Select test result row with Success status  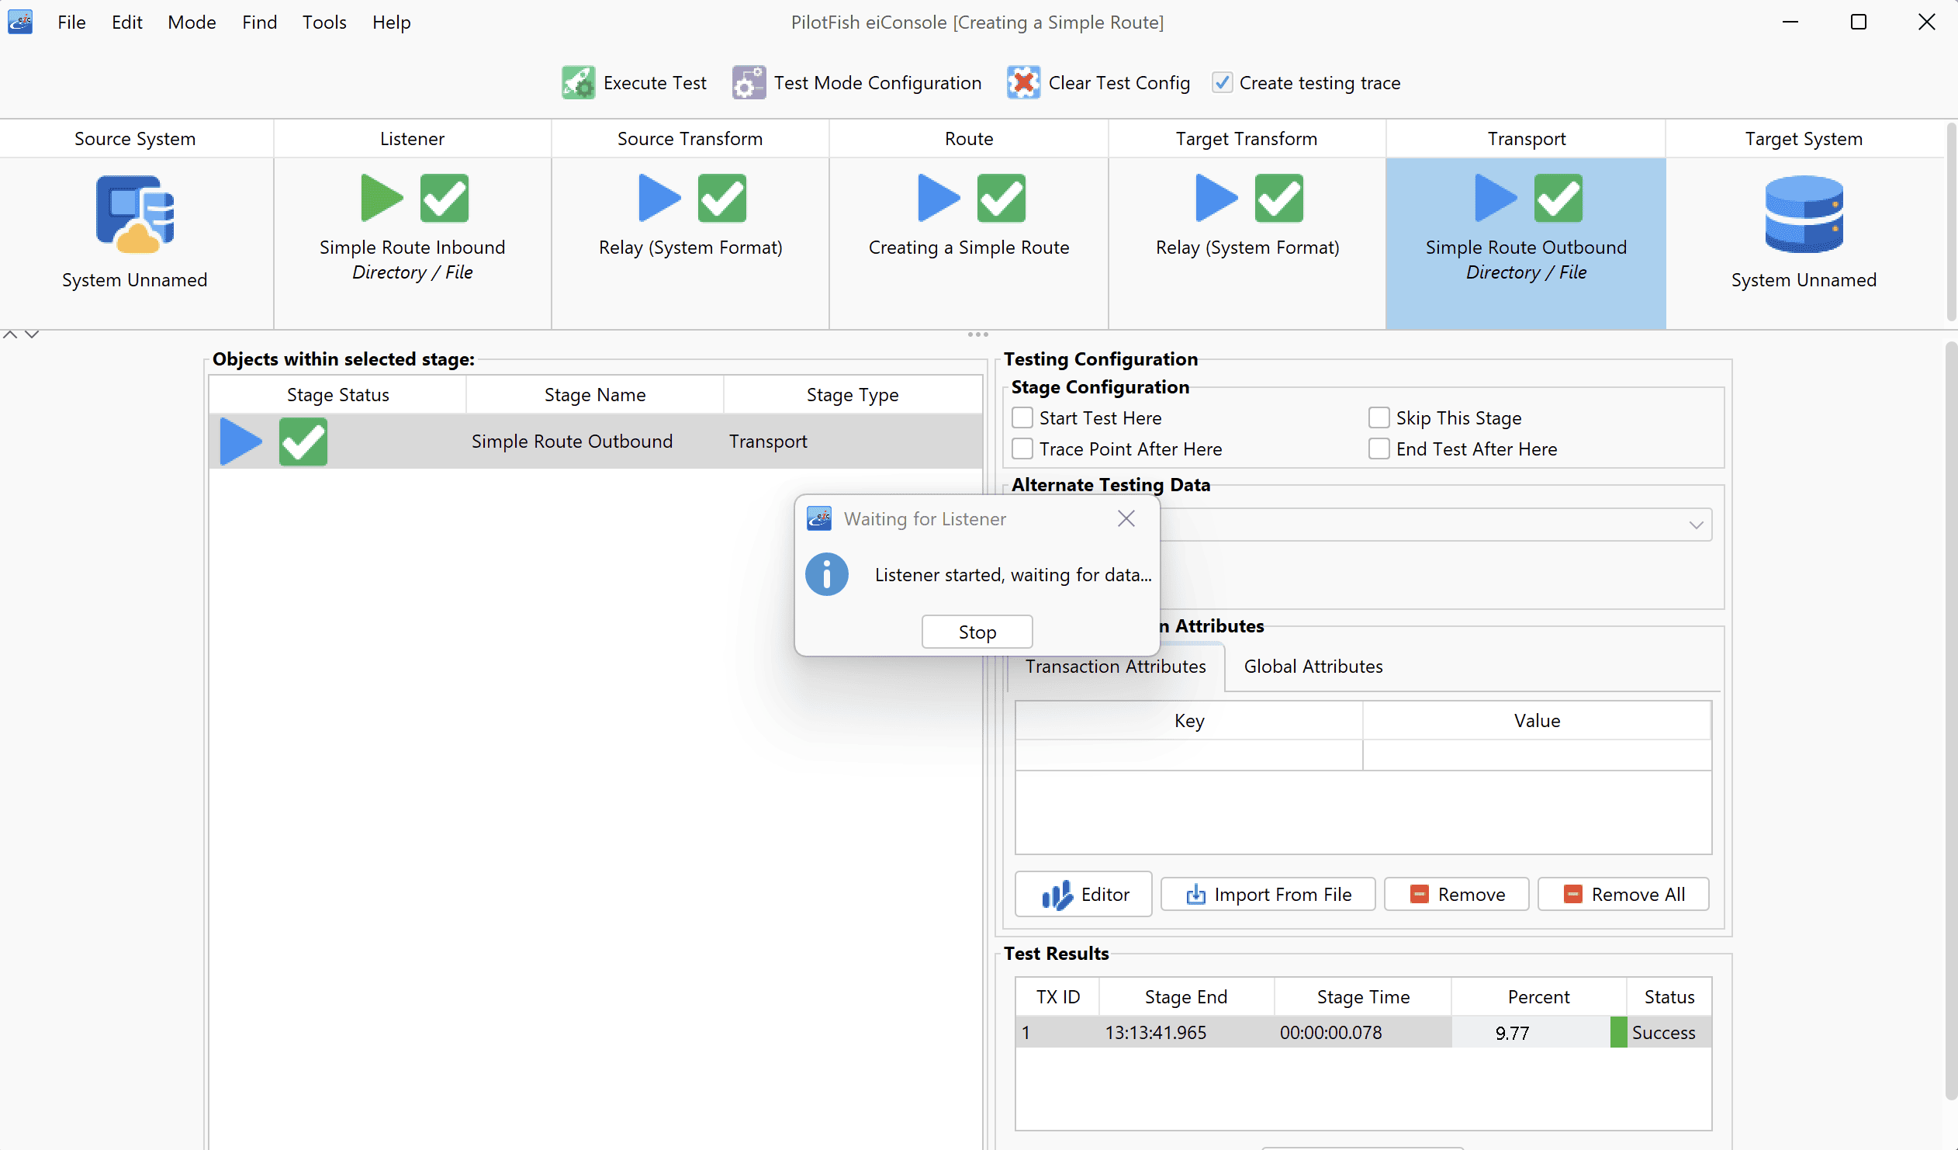1364,1033
